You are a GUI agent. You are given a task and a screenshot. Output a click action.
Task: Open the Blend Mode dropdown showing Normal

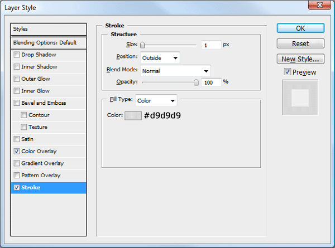[175, 71]
